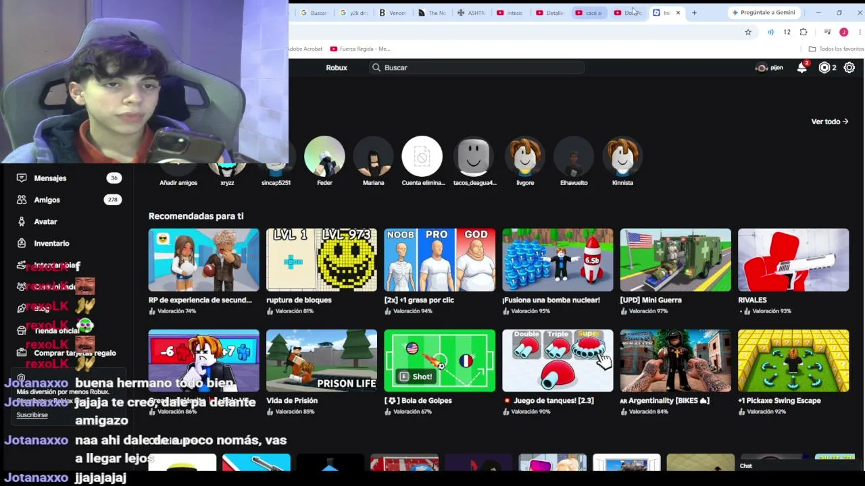Open the notifications bell
The width and height of the screenshot is (865, 486).
(802, 67)
